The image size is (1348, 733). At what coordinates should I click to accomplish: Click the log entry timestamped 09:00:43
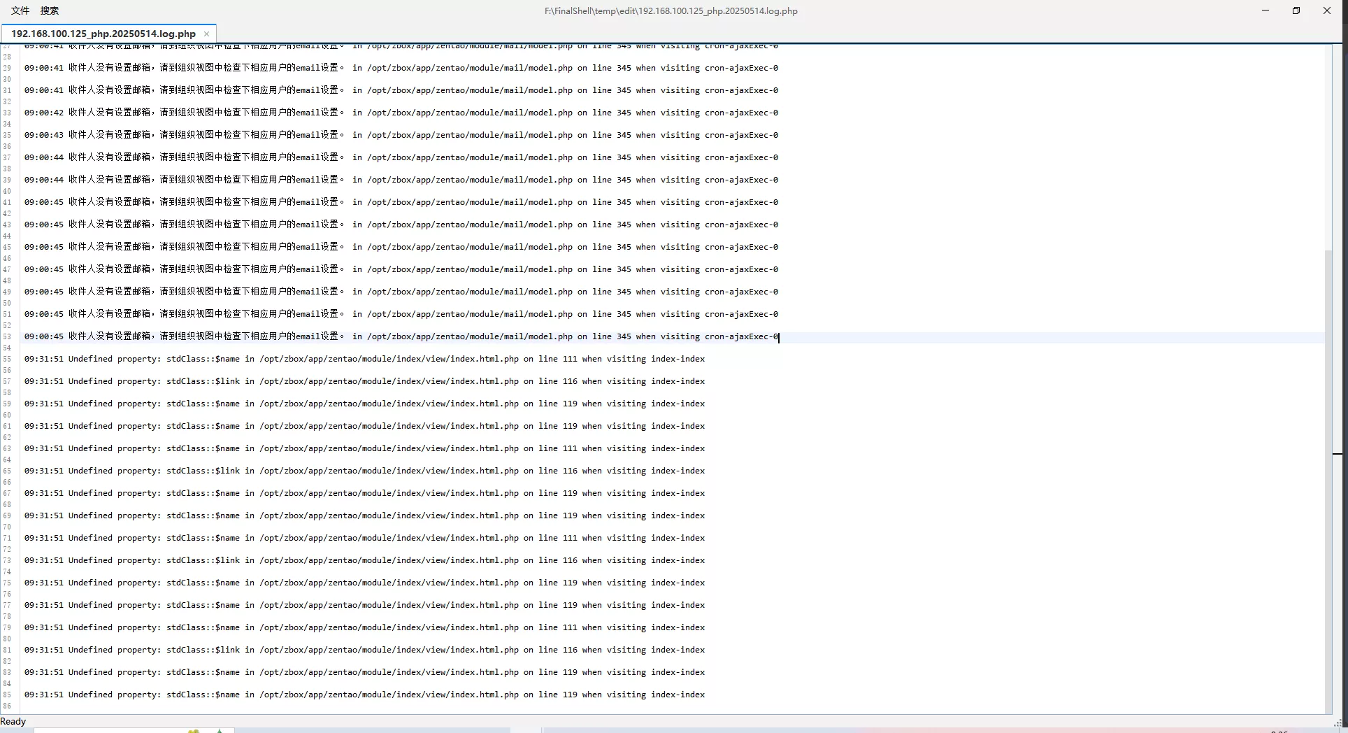pos(401,135)
